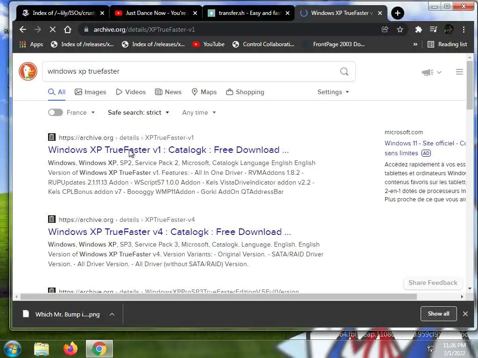Viewport: 478px width, 358px height.
Task: Open Apps shortcut in bookmarks bar
Action: pyautogui.click(x=31, y=44)
